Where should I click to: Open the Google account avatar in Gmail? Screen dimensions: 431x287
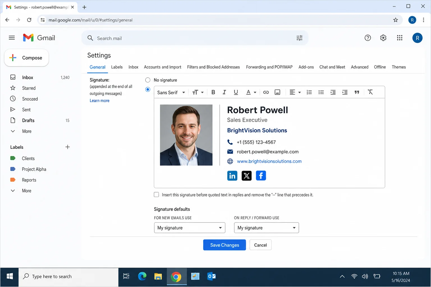point(417,38)
